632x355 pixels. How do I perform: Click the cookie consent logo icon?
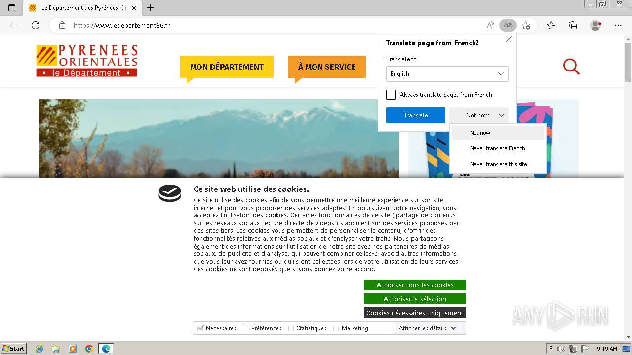(x=169, y=193)
